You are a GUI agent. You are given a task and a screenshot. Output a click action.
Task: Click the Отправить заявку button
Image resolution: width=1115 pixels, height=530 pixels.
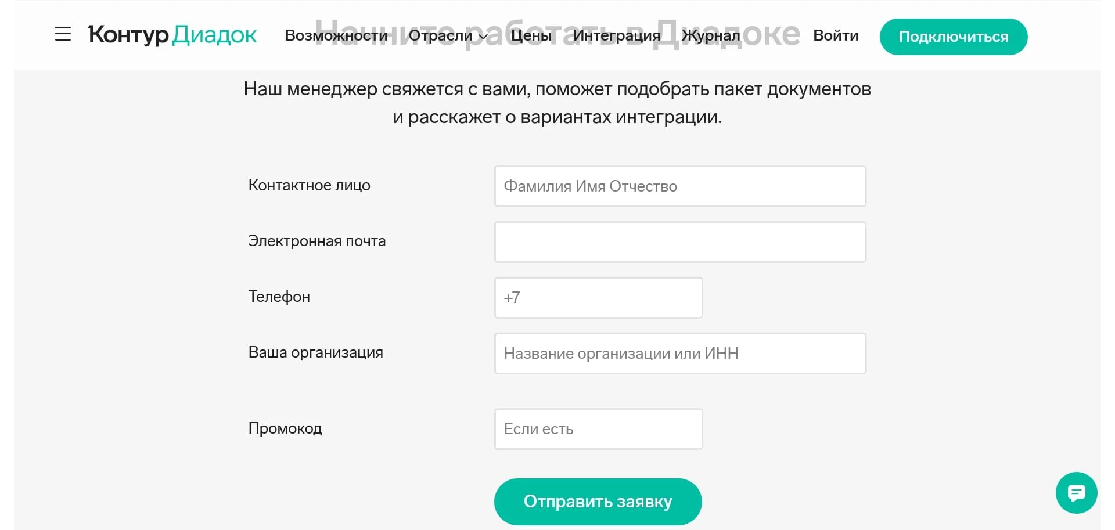click(x=598, y=501)
